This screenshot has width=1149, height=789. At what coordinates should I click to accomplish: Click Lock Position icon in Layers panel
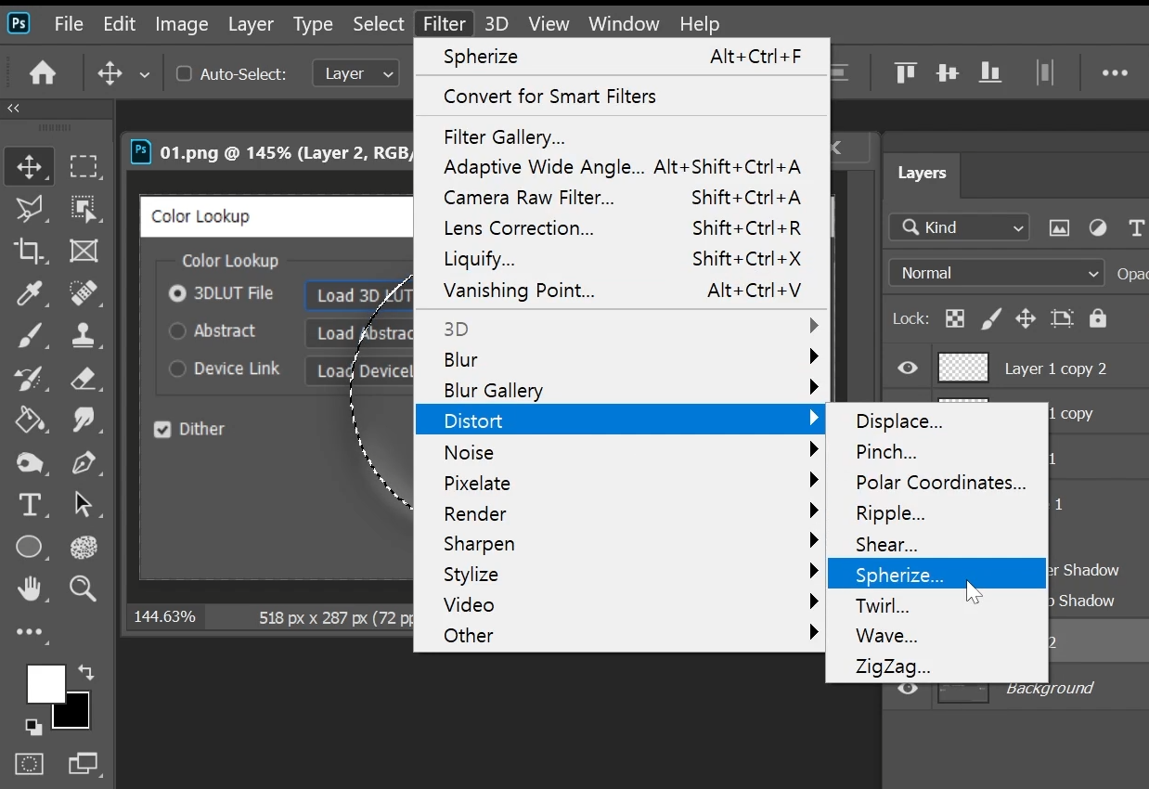click(1026, 318)
